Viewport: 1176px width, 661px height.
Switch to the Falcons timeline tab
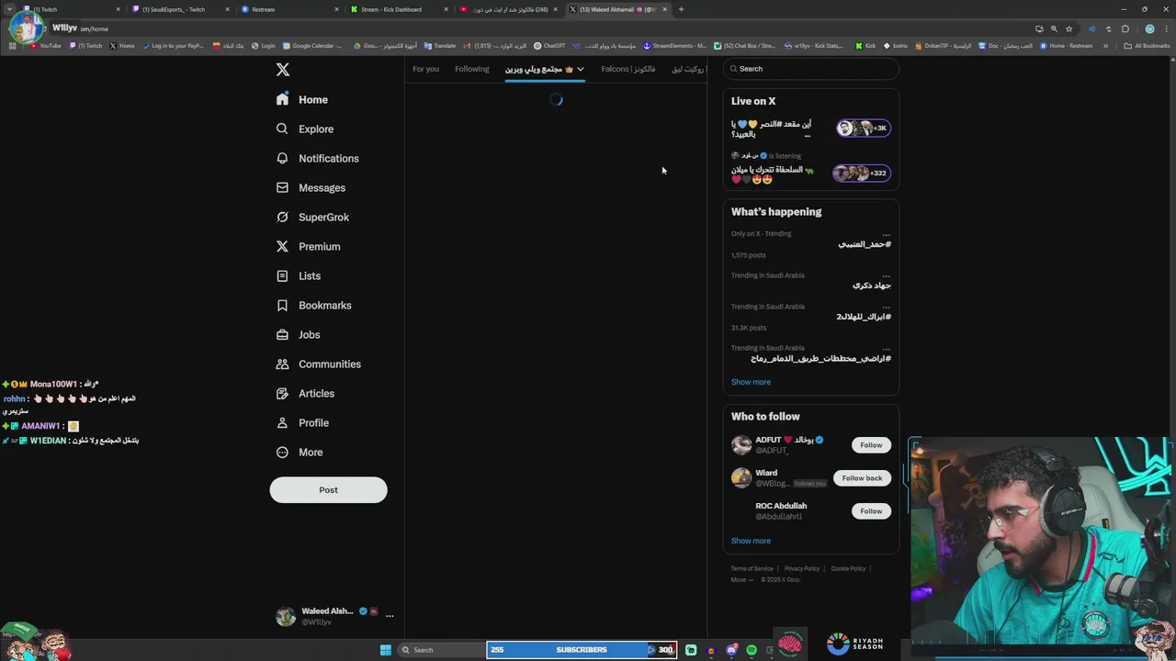coord(628,69)
